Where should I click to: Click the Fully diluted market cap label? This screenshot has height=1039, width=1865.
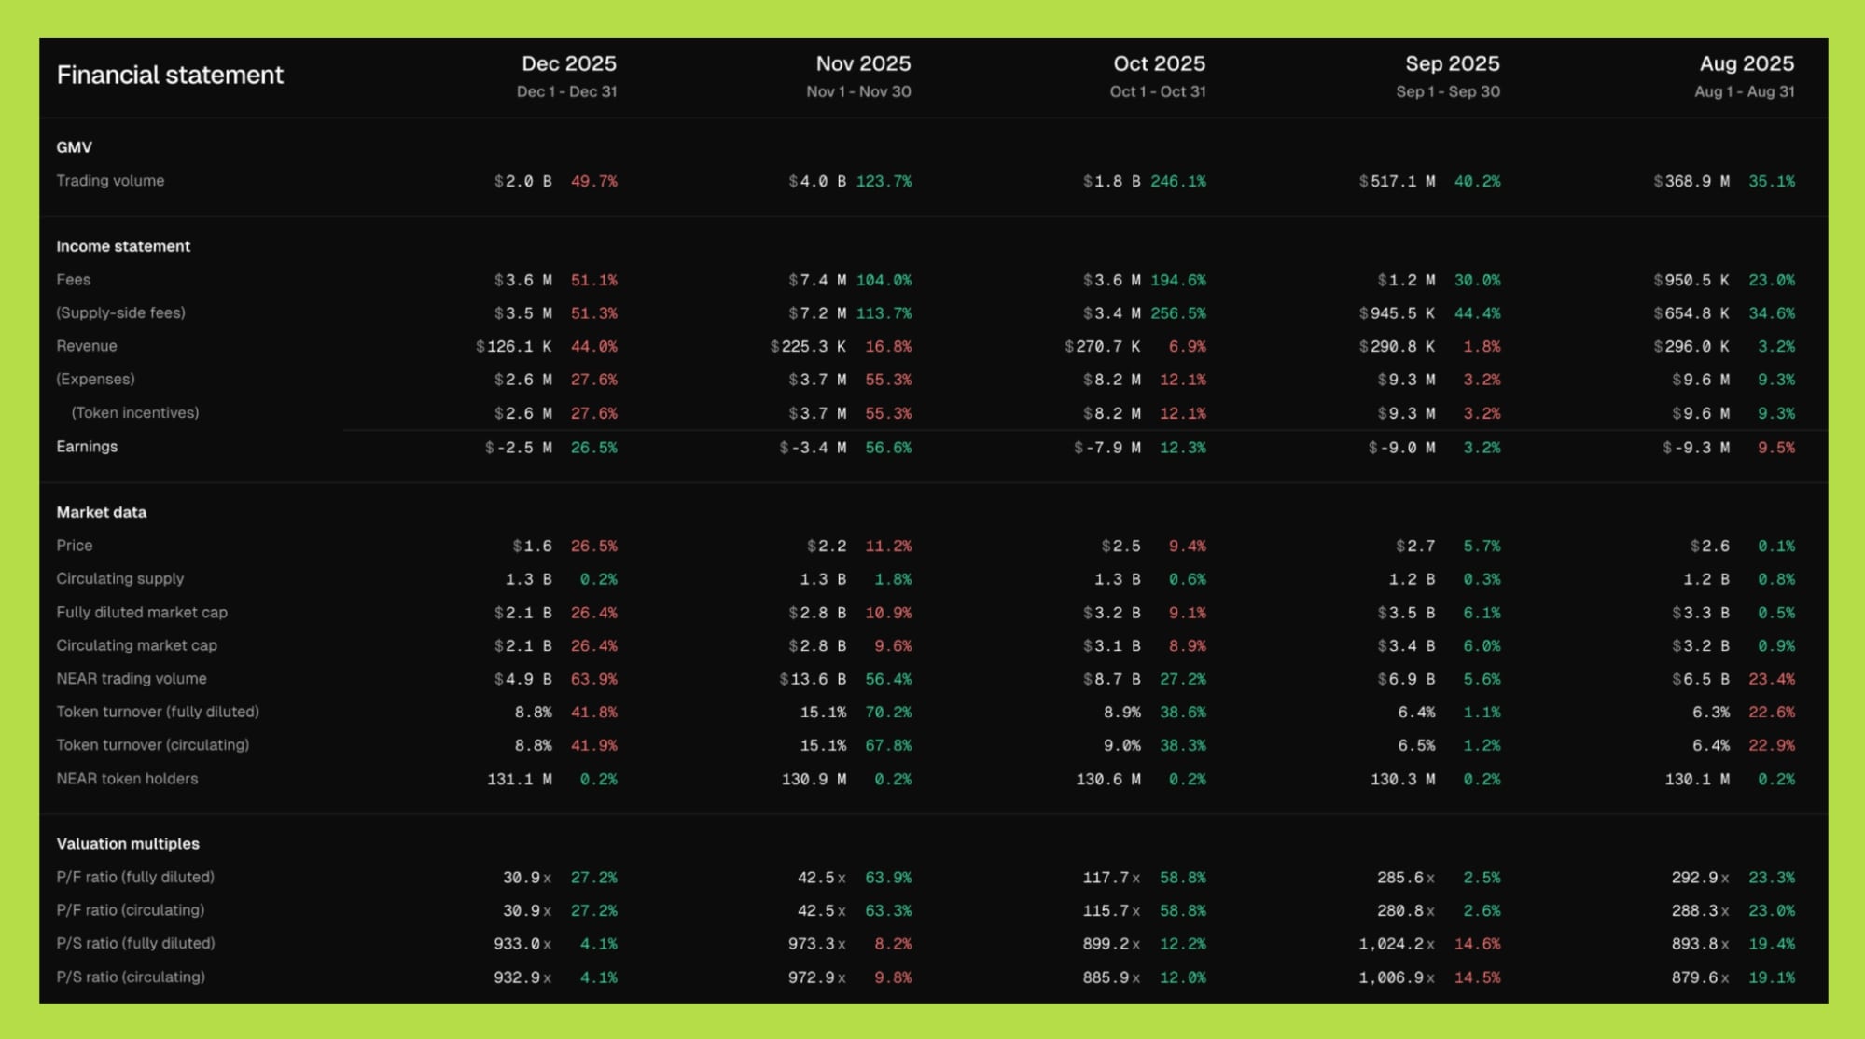[x=141, y=613]
